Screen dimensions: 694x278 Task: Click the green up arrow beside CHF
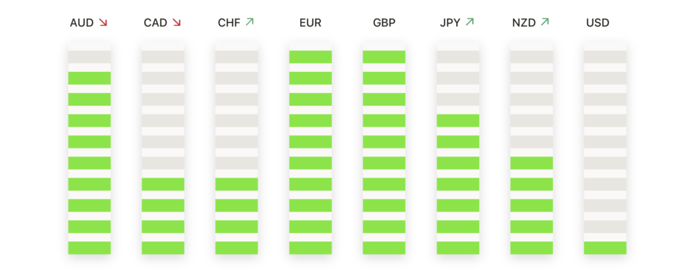[249, 22]
